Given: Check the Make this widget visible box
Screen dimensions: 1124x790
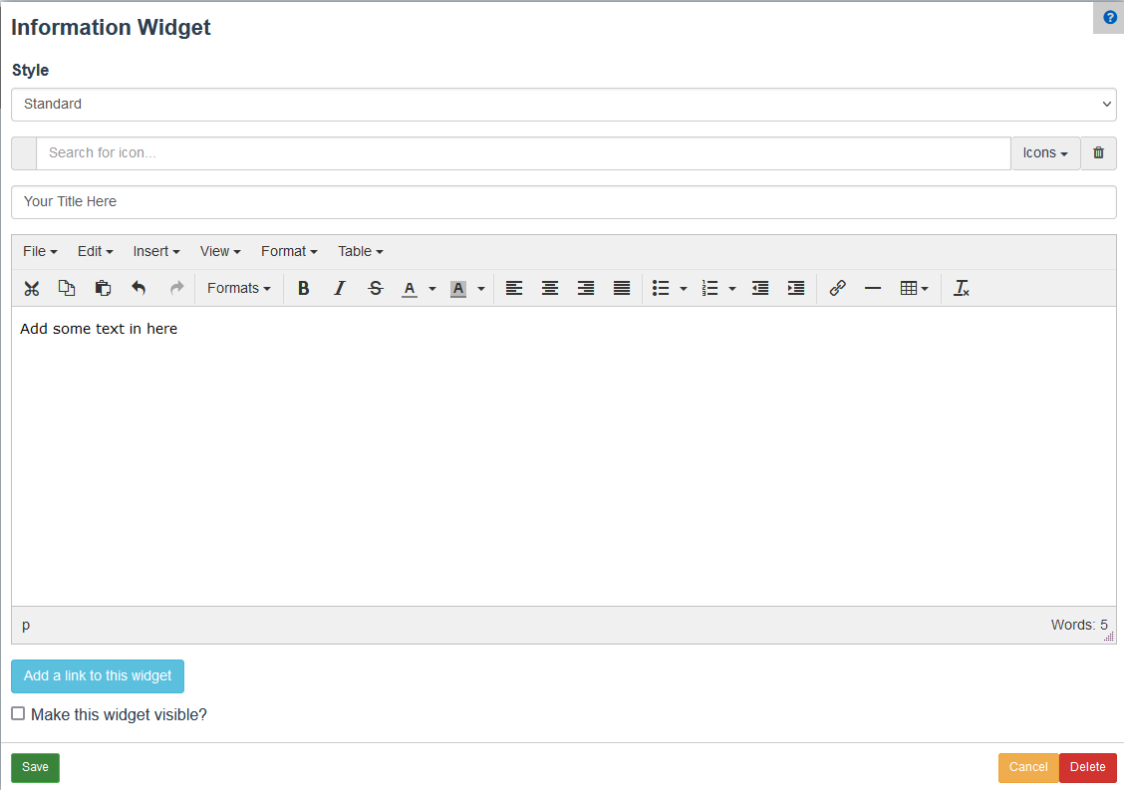Looking at the screenshot, I should coord(17,713).
